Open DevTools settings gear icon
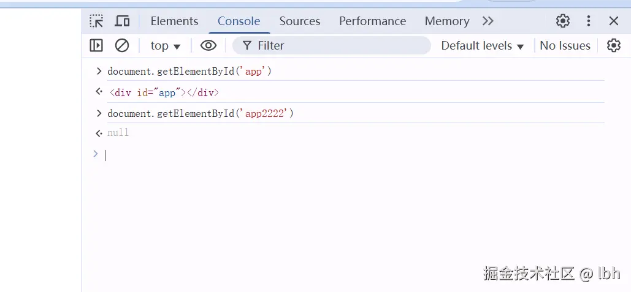631x292 pixels. tap(562, 21)
